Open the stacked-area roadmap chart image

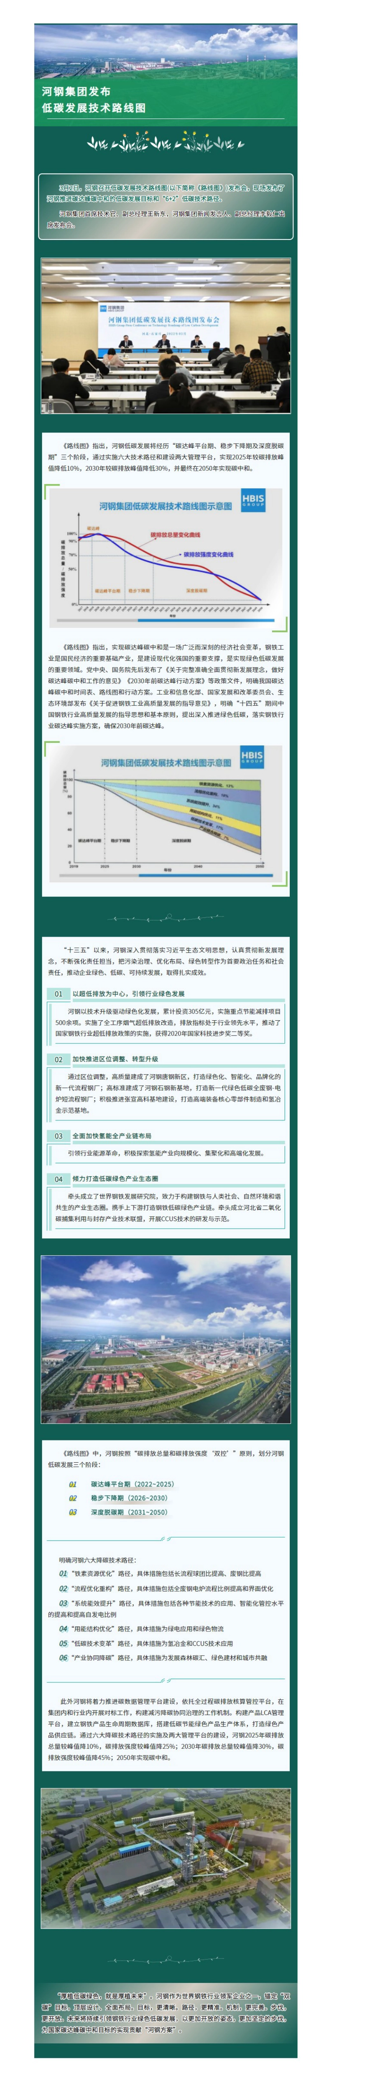(x=166, y=814)
